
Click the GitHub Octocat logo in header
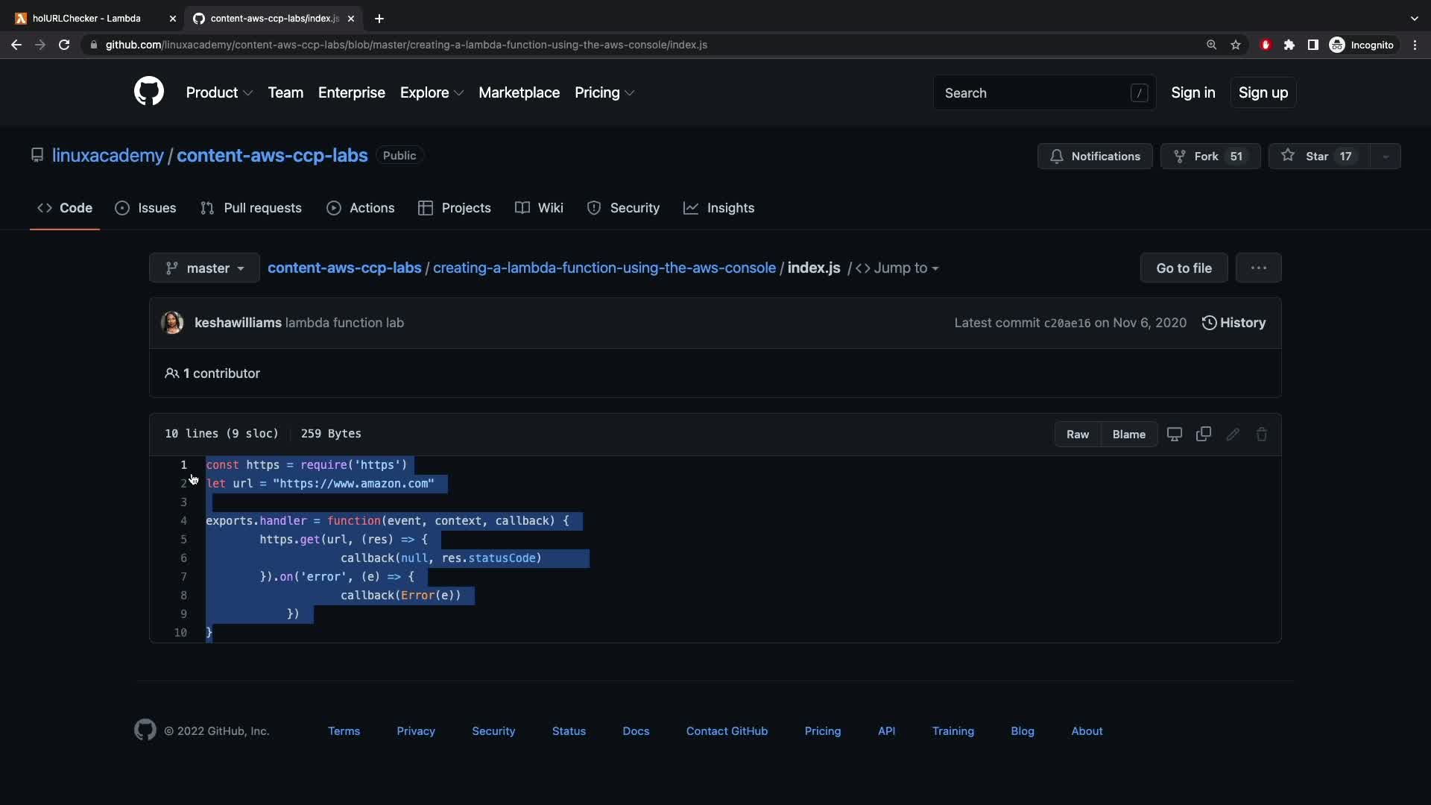pos(148,92)
